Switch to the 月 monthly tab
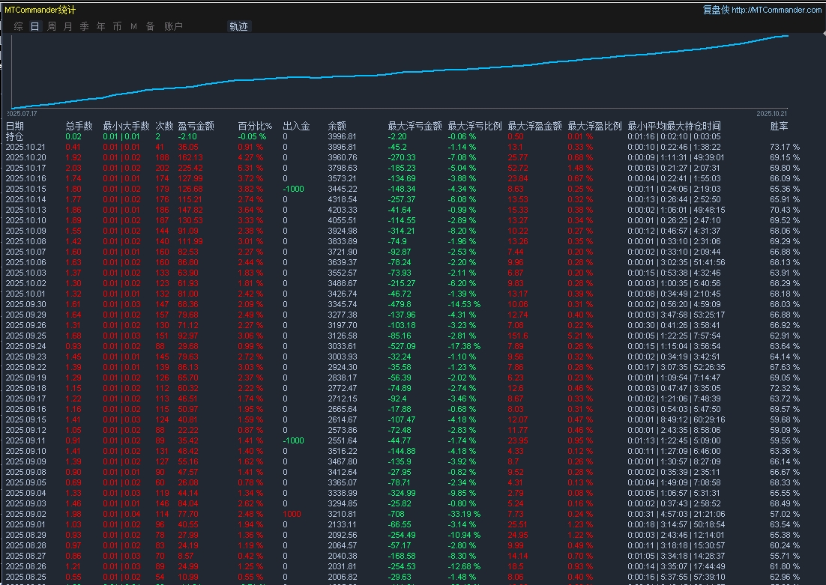The image size is (826, 585). pyautogui.click(x=68, y=26)
